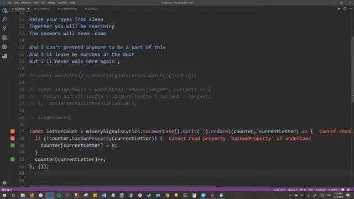Open the green circle app after VS Code on taskbar
This screenshot has width=354, height=199.
click(59, 195)
